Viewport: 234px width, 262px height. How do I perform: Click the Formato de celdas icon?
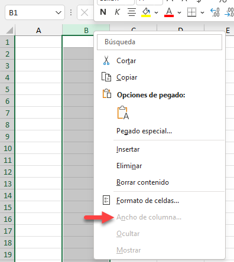point(106,200)
